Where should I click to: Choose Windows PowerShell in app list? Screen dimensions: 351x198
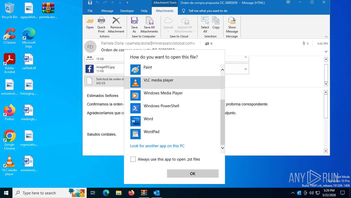point(172,108)
